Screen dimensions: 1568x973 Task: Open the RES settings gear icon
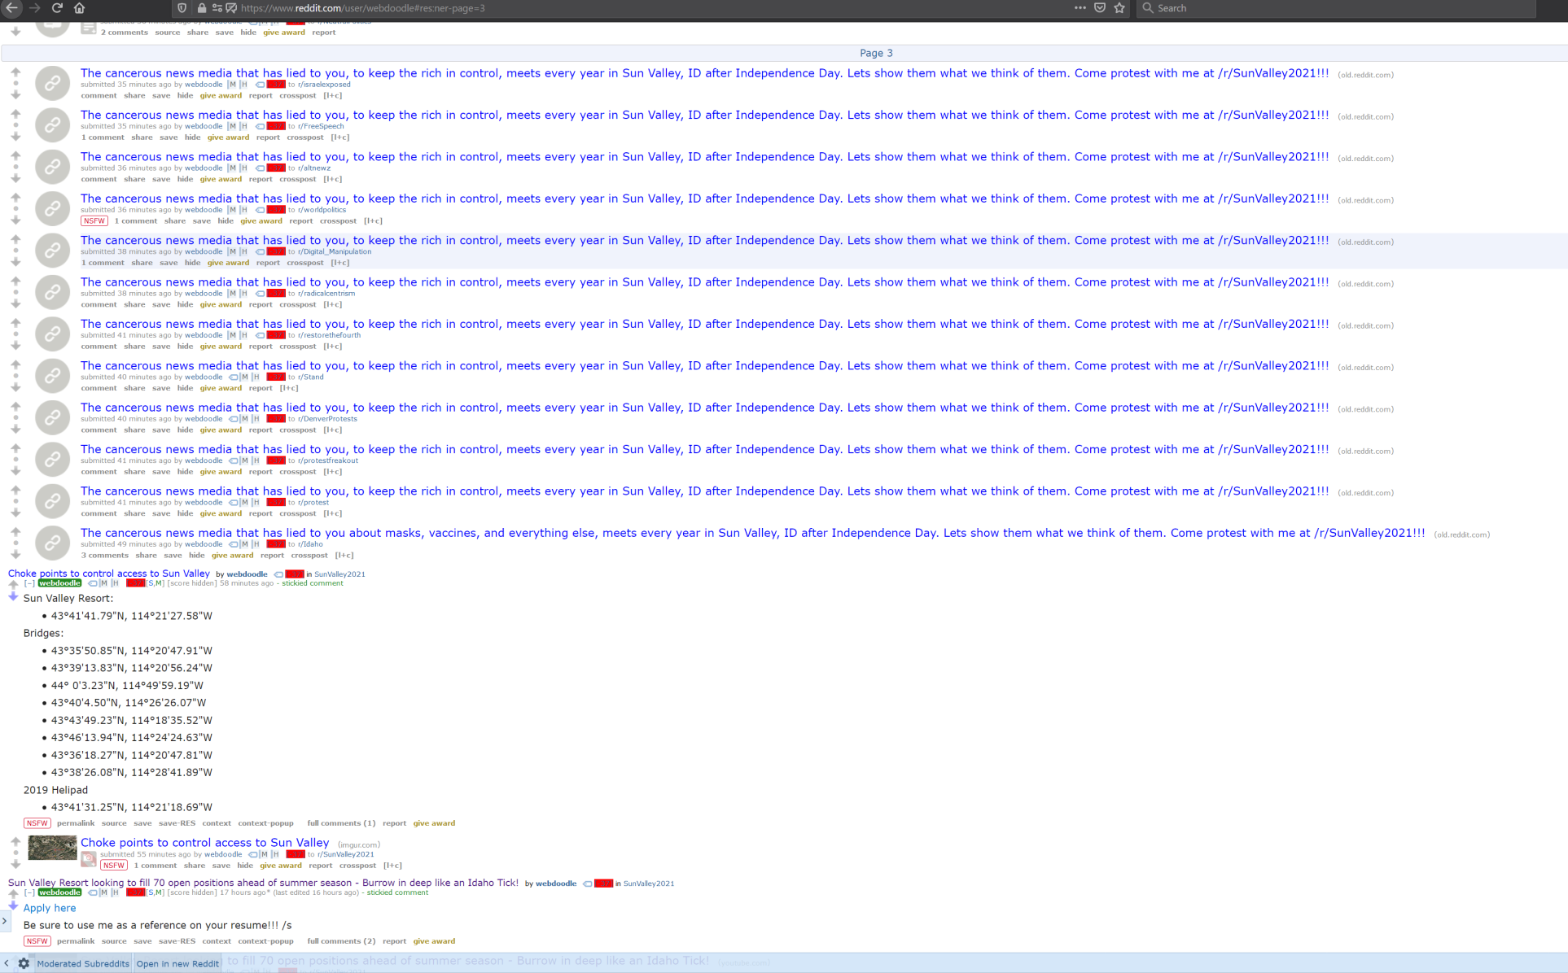pyautogui.click(x=24, y=963)
